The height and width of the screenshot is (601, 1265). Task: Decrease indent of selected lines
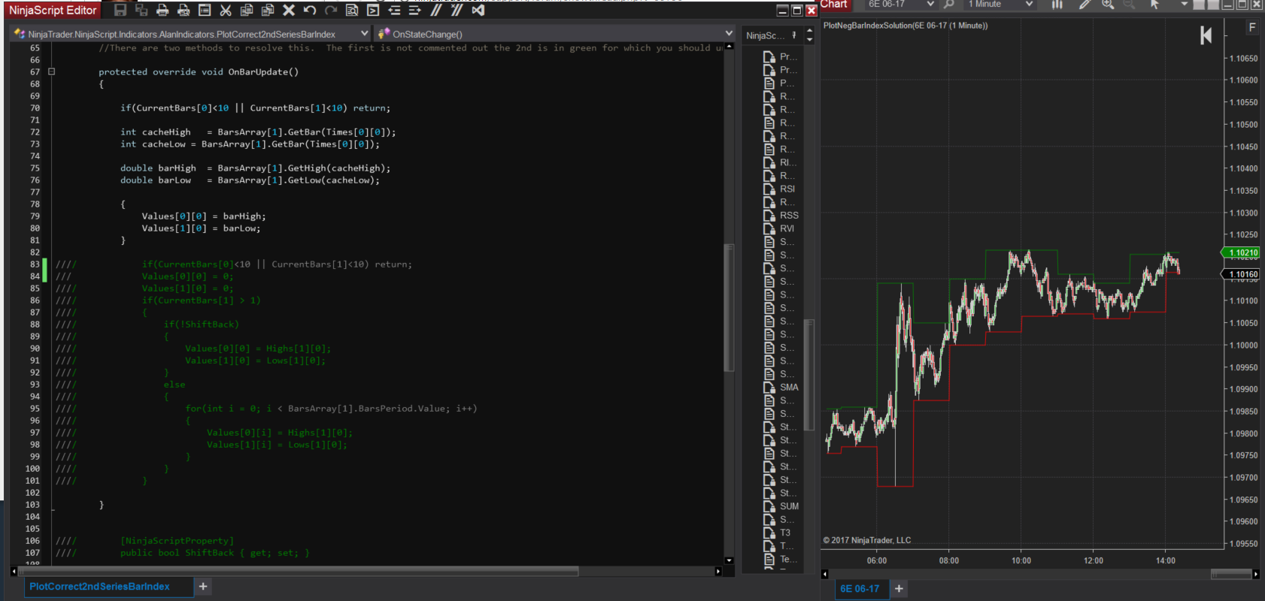[x=394, y=10]
